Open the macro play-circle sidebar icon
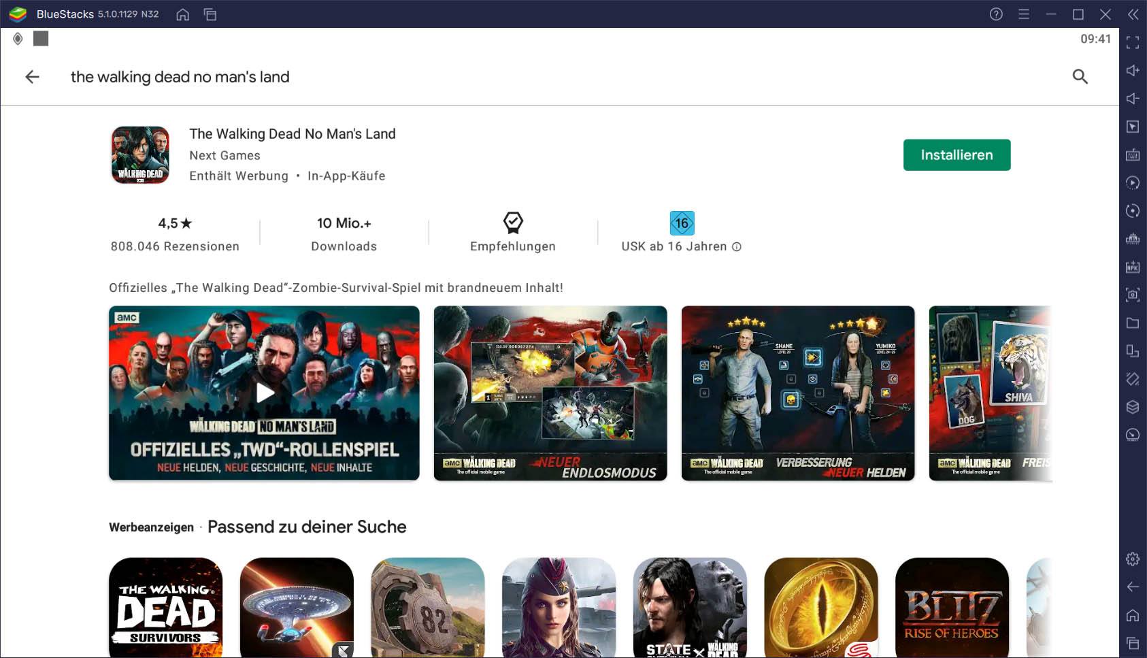The height and width of the screenshot is (658, 1147). click(x=1133, y=182)
